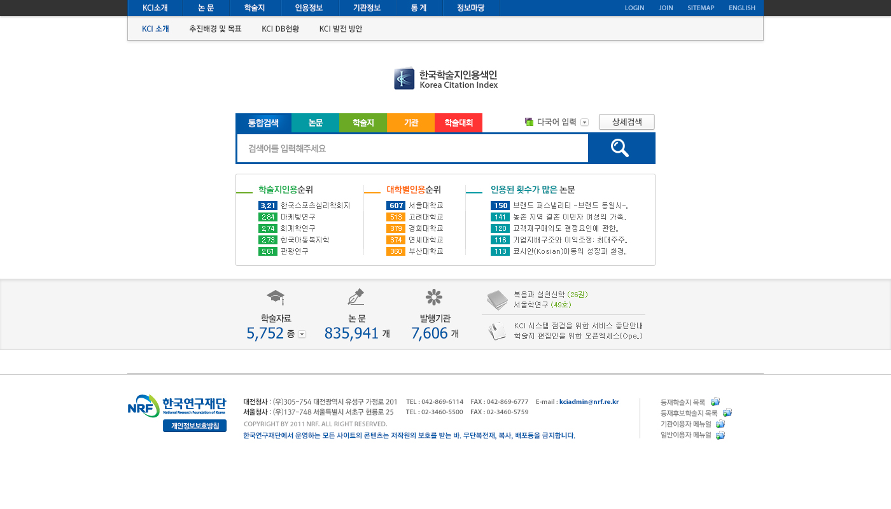891x509 pixels.
Task: Open the 서울대학교 university ranking entry
Action: click(x=426, y=206)
